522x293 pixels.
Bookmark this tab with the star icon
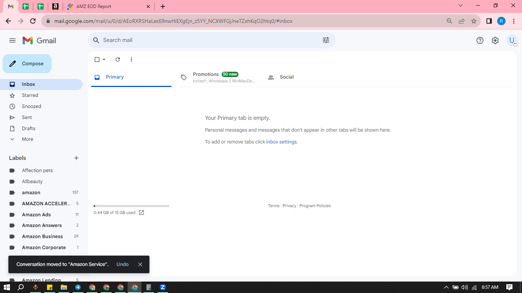(474, 21)
